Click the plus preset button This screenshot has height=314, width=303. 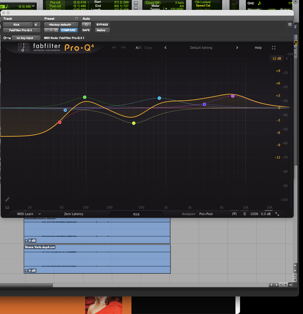[x=51, y=30]
